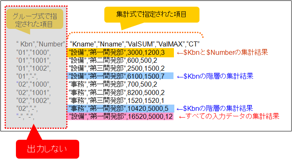Screen dimensions: 295x159
Task: Click the red 出力しない label
Action: coord(47,149)
